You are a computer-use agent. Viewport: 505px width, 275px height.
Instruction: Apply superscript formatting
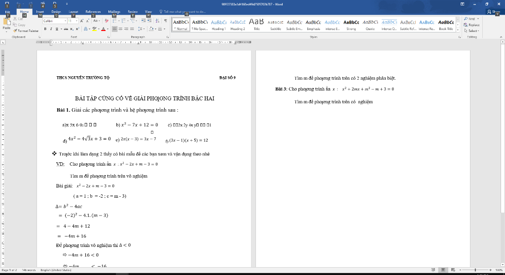tap(77, 29)
